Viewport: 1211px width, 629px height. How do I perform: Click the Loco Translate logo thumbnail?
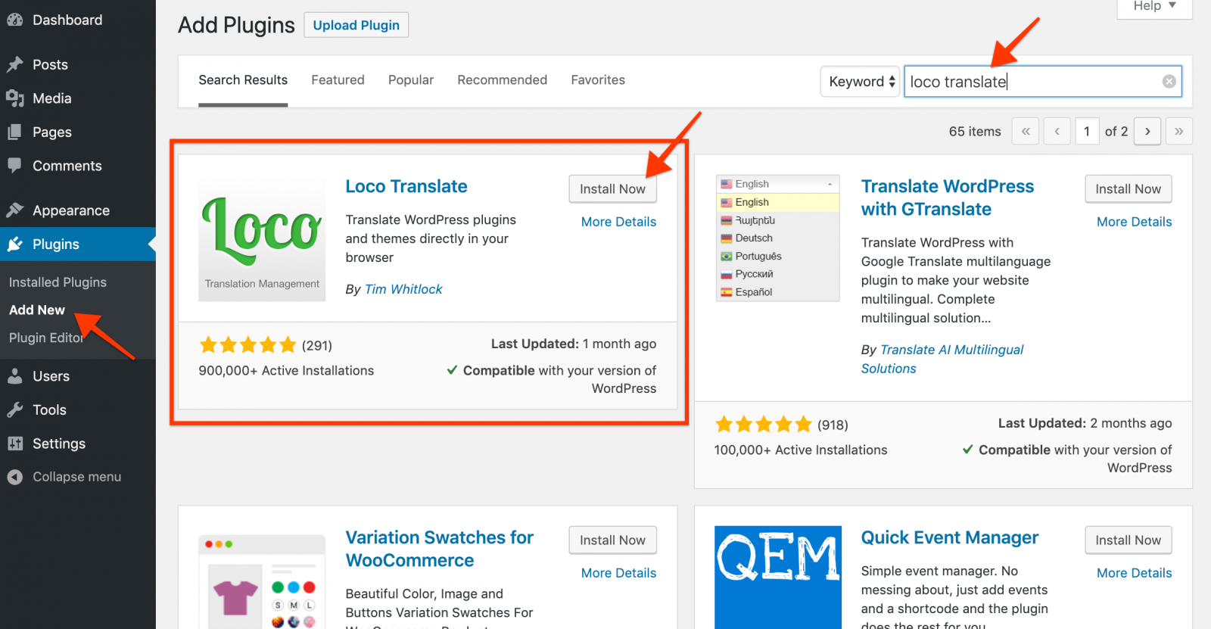pyautogui.click(x=262, y=239)
